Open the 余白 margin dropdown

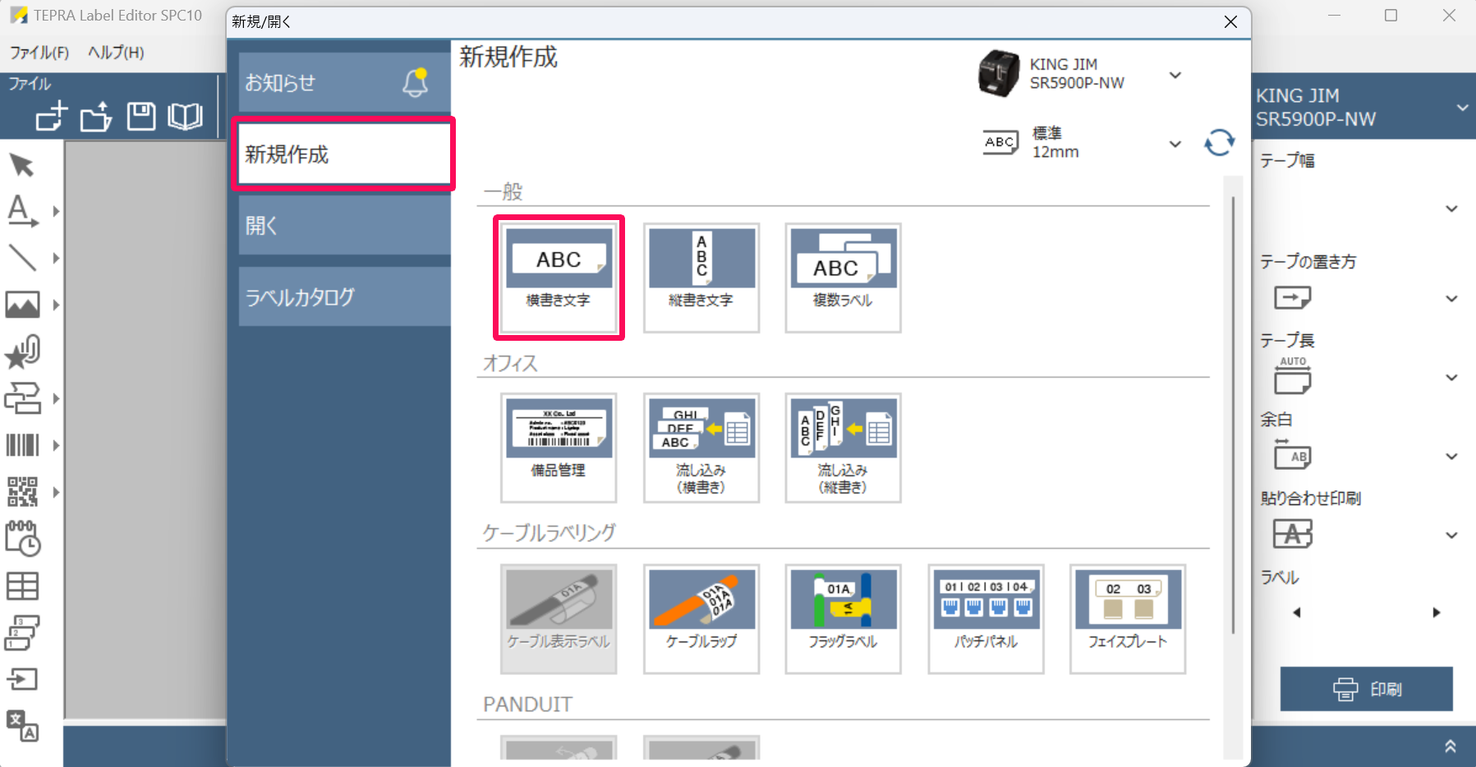tap(1451, 457)
